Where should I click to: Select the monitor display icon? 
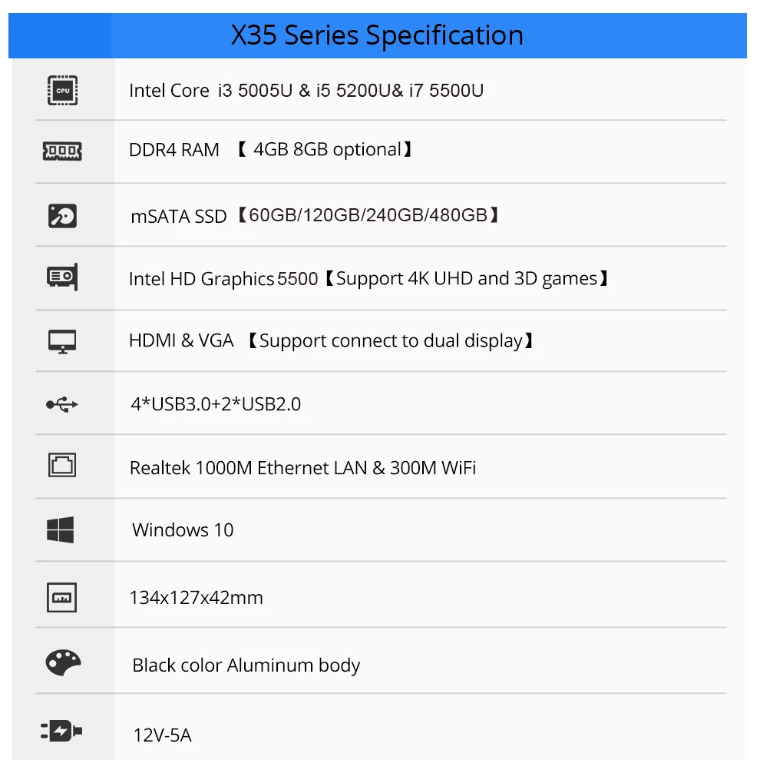coord(62,341)
